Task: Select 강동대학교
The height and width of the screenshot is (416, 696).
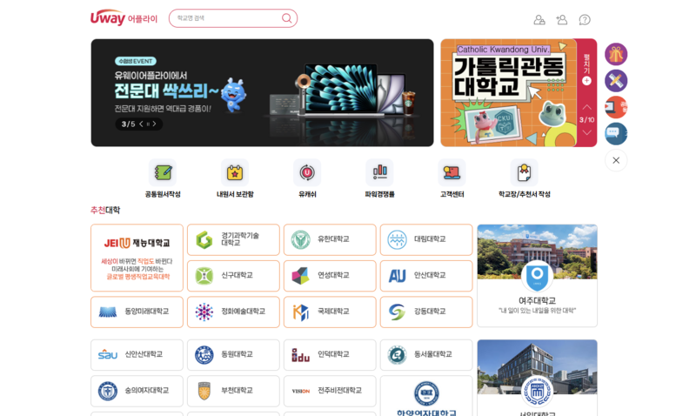Action: 426,312
